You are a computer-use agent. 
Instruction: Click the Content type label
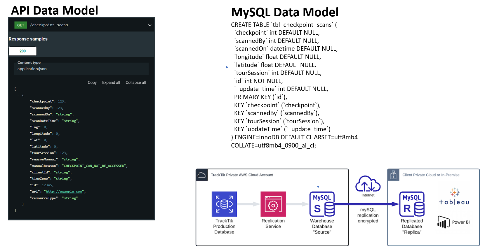pos(29,63)
